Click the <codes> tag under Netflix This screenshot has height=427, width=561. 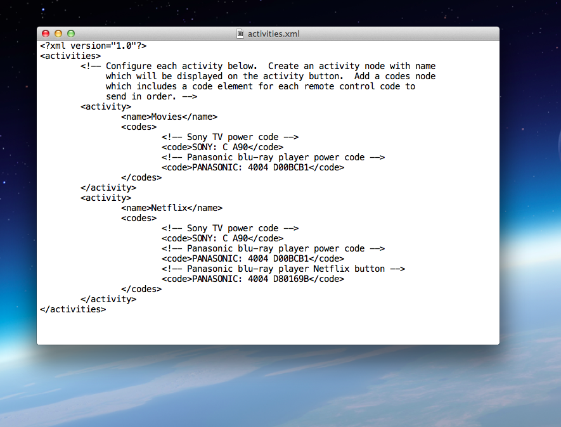(139, 218)
